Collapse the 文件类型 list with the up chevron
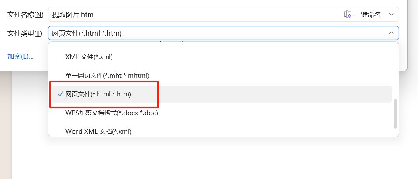The width and height of the screenshot is (418, 179). 391,33
